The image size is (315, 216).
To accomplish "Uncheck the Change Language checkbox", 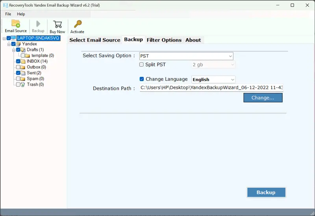I will (x=142, y=79).
